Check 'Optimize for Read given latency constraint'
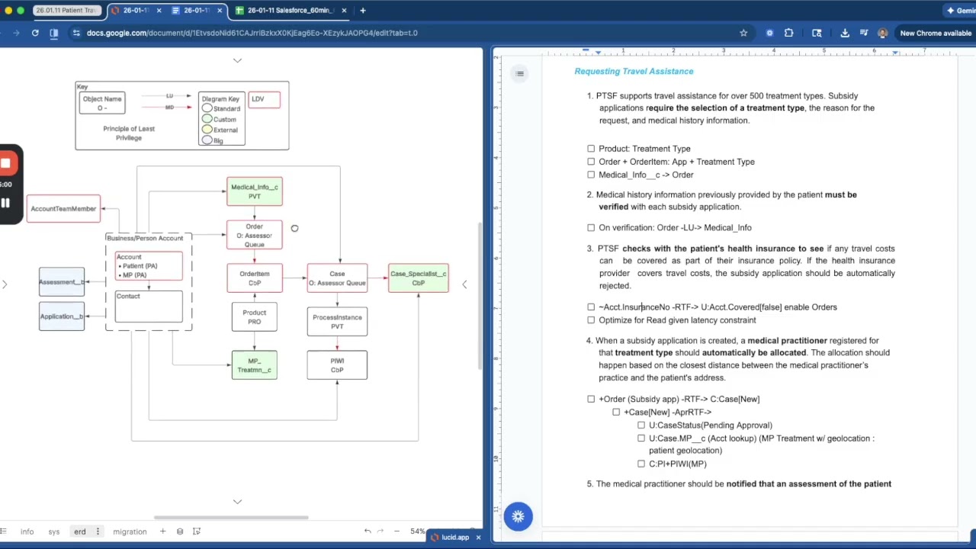976x549 pixels. pyautogui.click(x=591, y=320)
